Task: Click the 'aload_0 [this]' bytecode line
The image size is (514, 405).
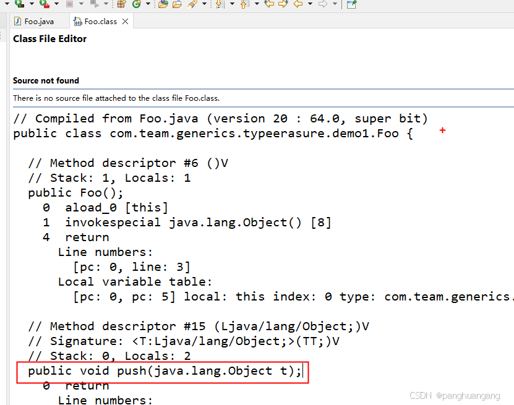Action: (x=105, y=207)
